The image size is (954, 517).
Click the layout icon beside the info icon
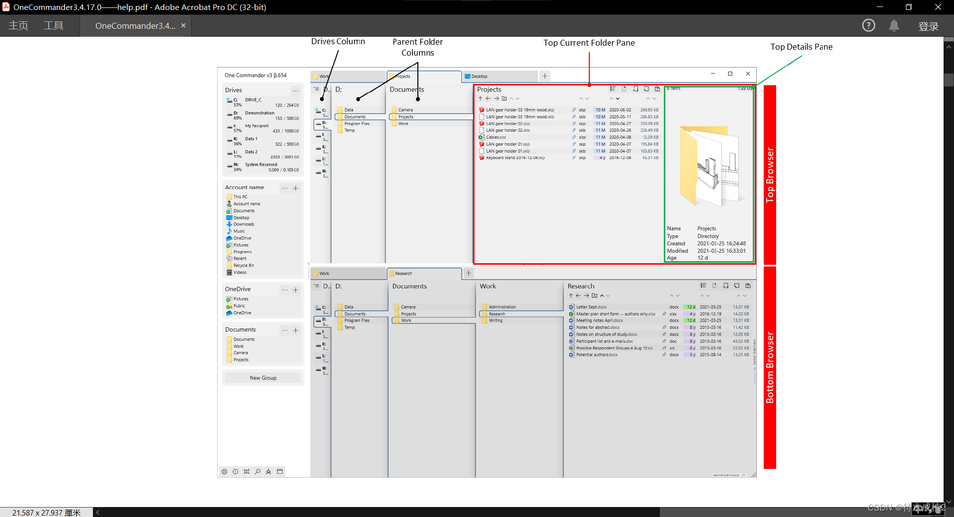pyautogui.click(x=246, y=472)
